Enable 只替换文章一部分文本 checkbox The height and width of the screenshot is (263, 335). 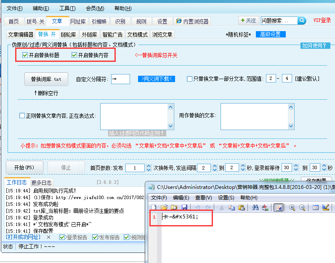click(x=190, y=79)
